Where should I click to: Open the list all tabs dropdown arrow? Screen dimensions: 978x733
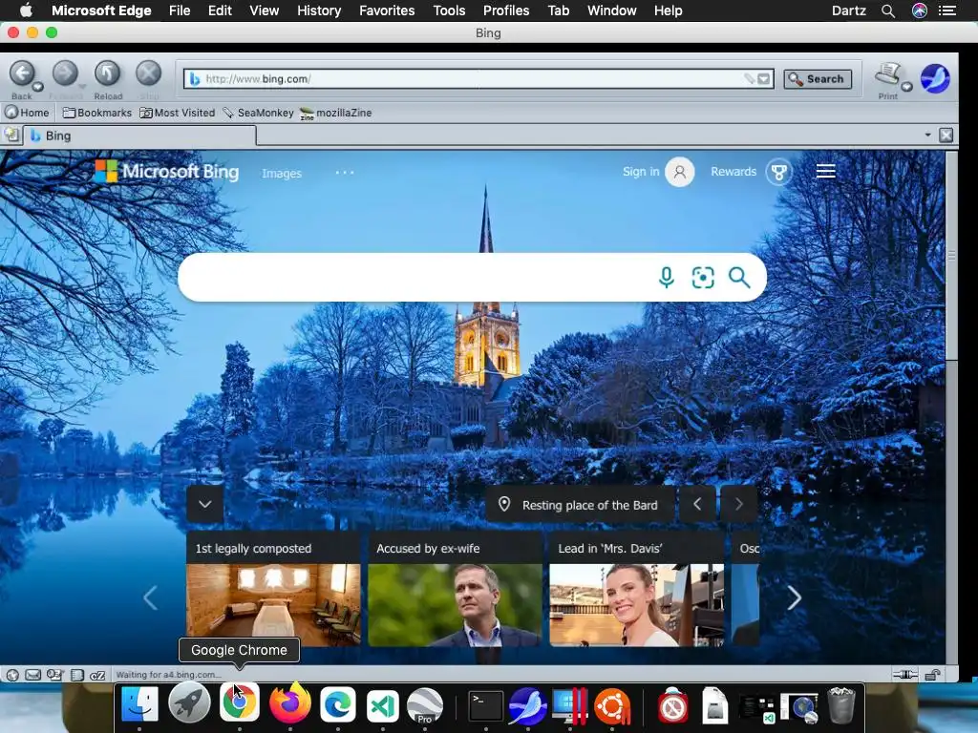[927, 135]
